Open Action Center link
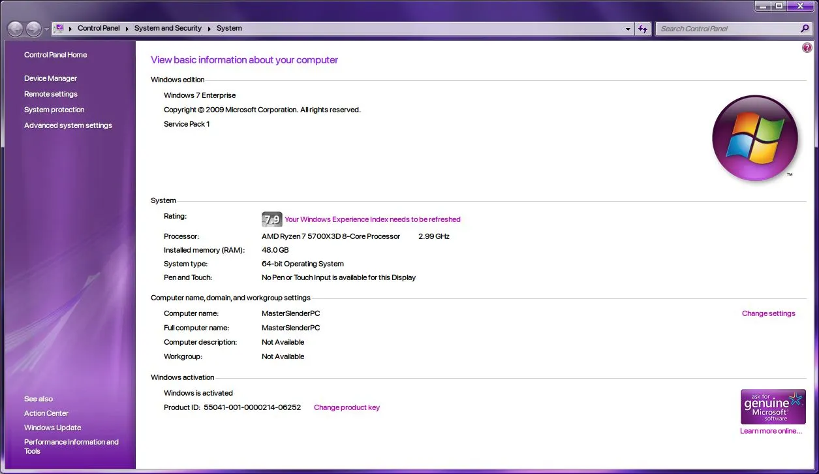Screen dimensions: 819x474 click(46, 413)
